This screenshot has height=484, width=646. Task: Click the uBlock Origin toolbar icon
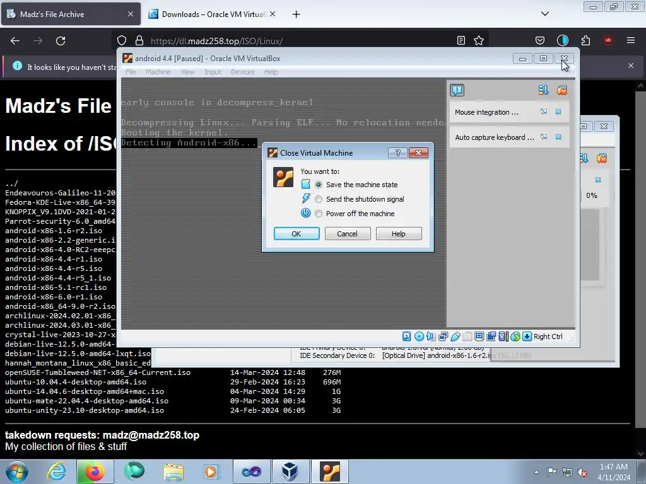pyautogui.click(x=608, y=40)
